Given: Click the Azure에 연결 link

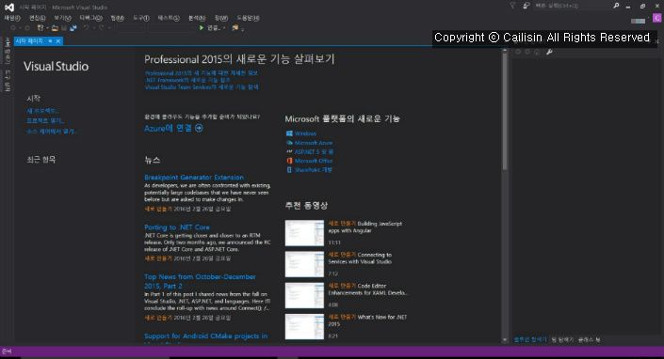Looking at the screenshot, I should pyautogui.click(x=168, y=128).
